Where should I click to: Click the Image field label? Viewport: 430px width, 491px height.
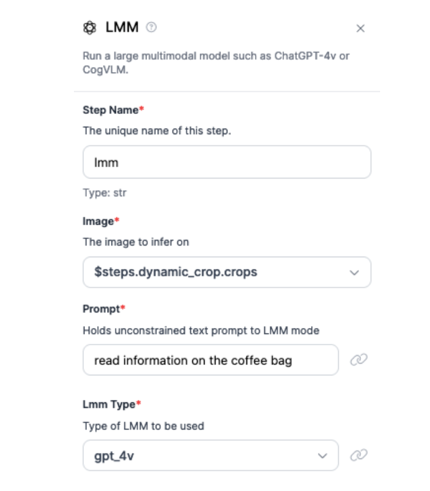click(99, 221)
